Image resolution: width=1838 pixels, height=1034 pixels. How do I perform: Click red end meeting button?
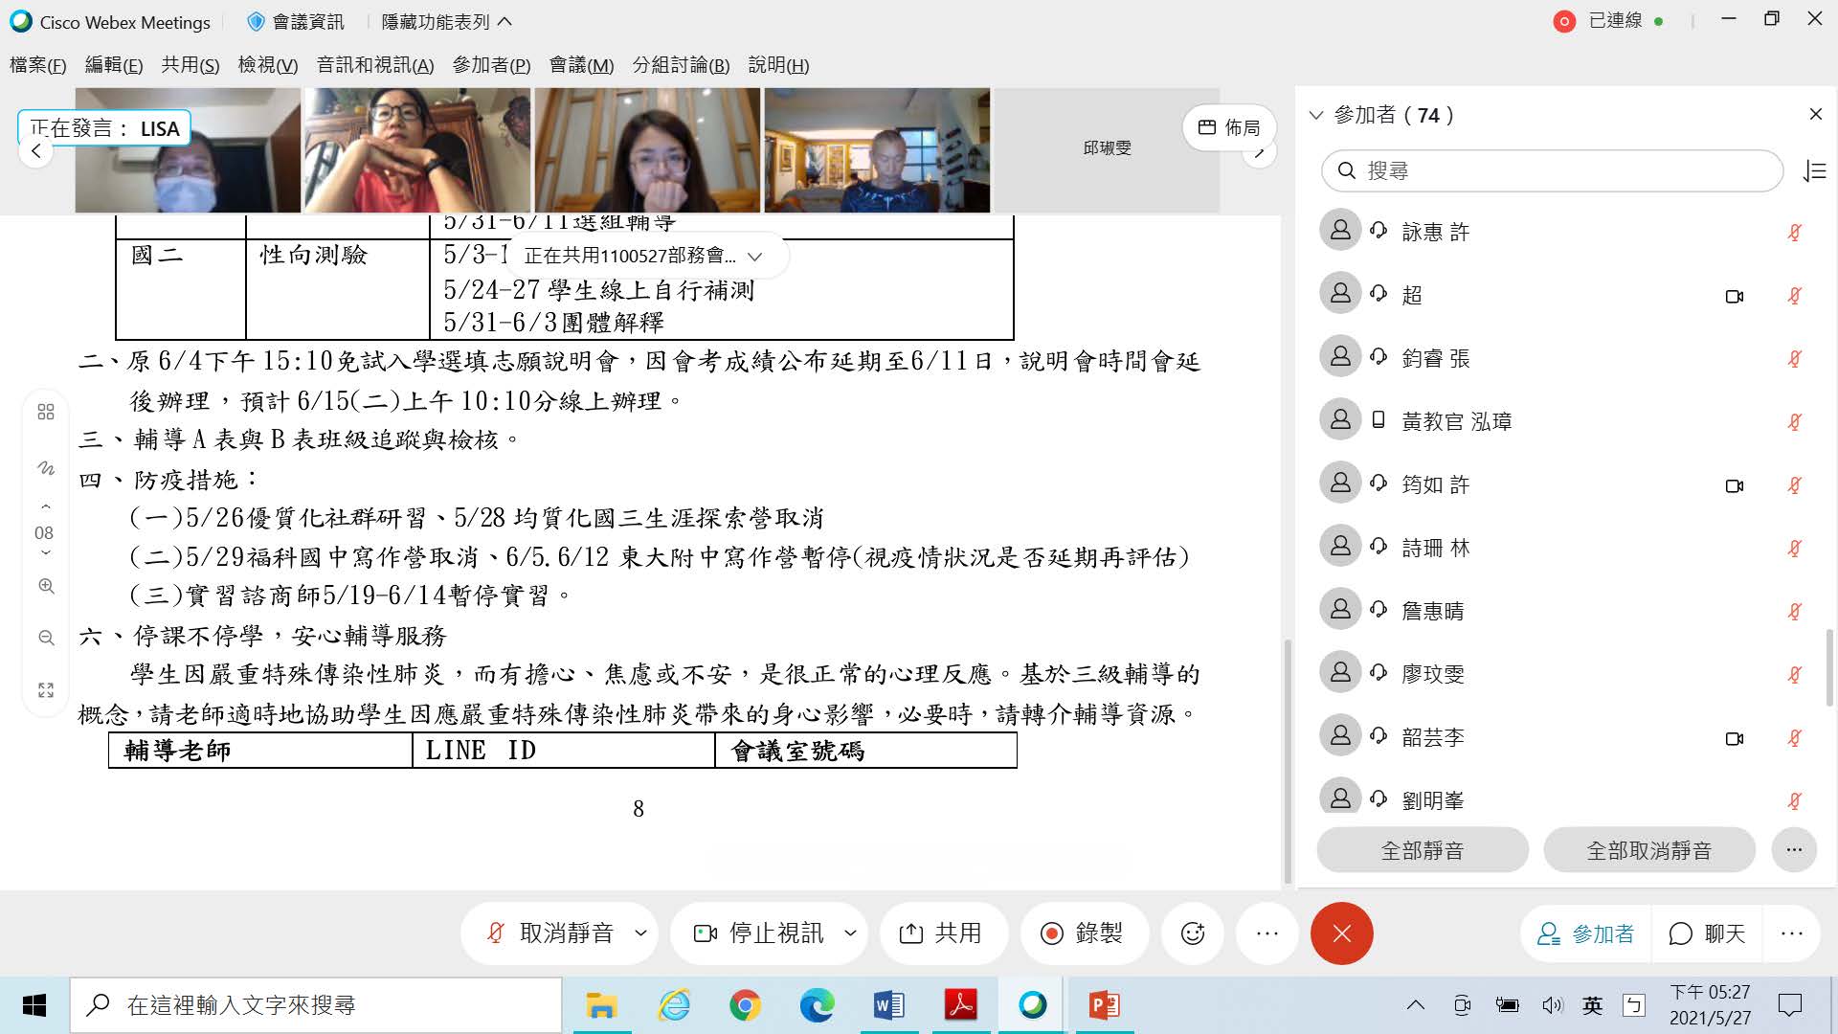pyautogui.click(x=1341, y=933)
